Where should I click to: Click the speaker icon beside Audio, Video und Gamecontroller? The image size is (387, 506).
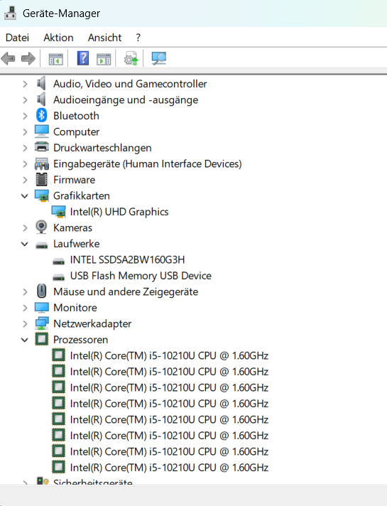[41, 84]
